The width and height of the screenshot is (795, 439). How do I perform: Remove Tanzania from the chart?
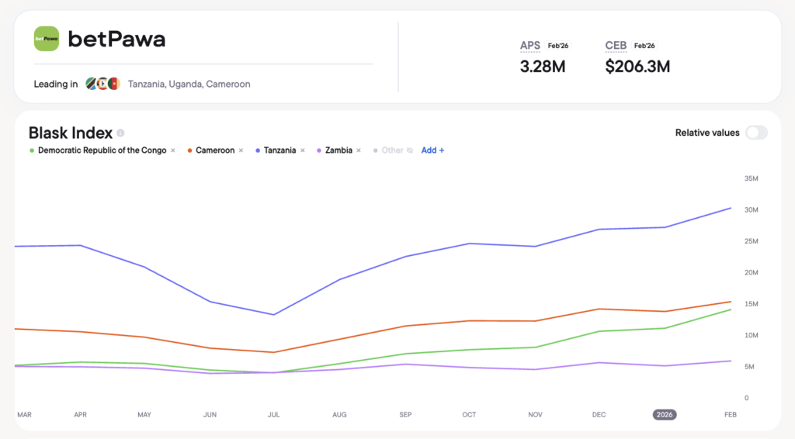click(302, 150)
